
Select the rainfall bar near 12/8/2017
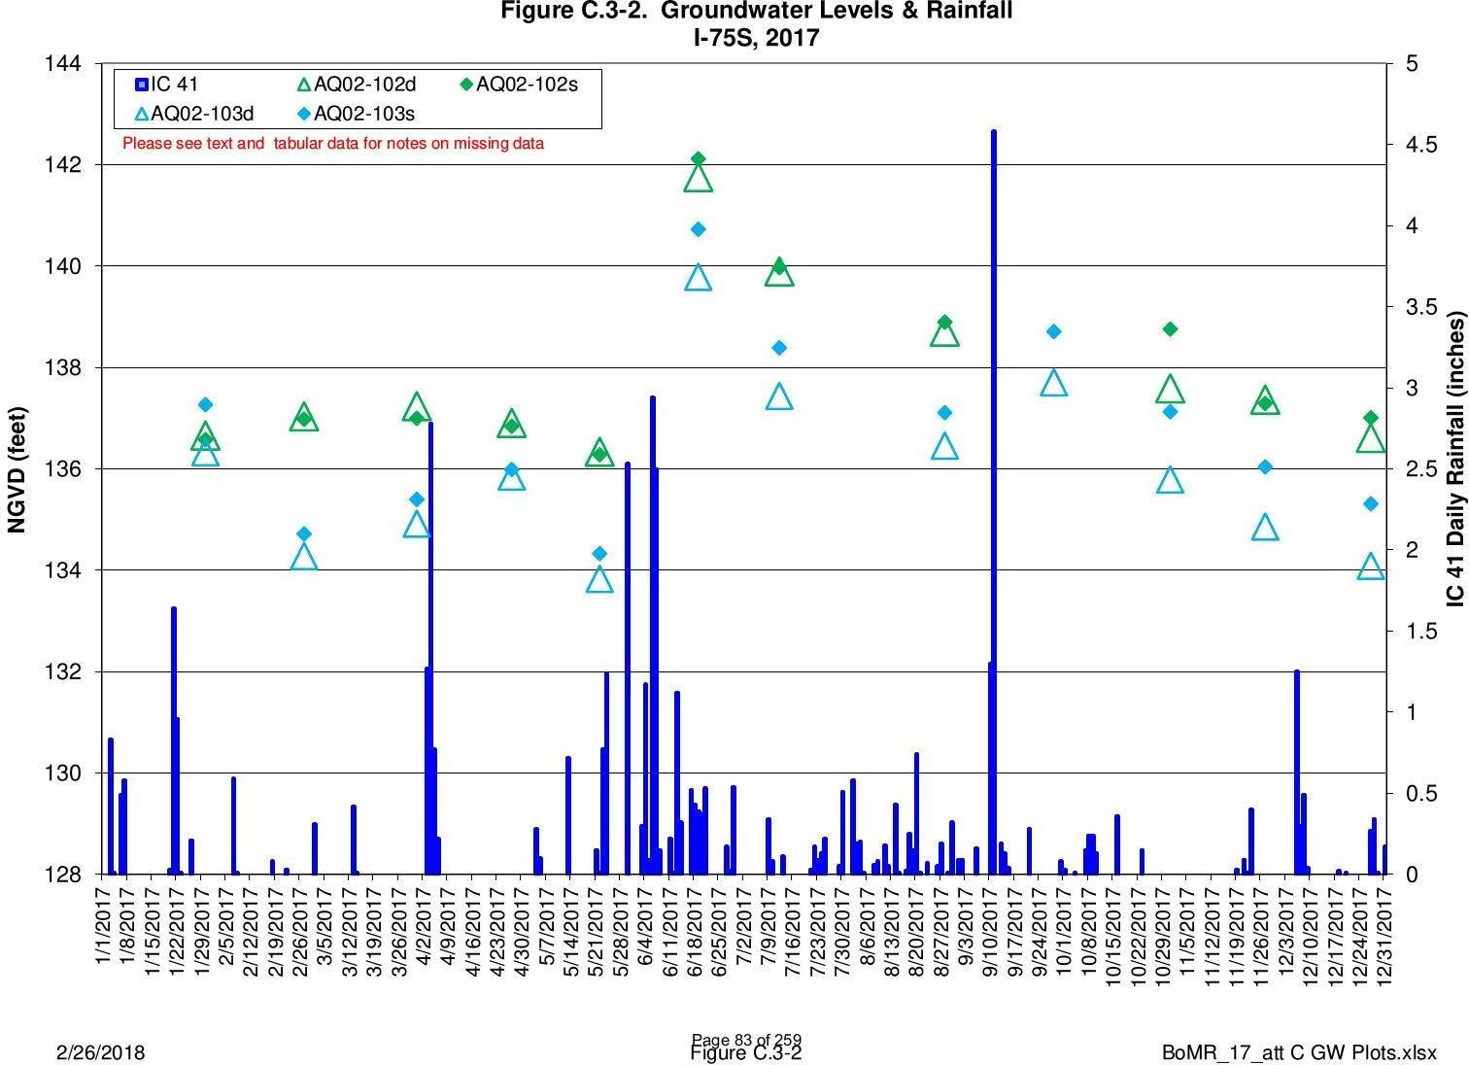point(1296,773)
